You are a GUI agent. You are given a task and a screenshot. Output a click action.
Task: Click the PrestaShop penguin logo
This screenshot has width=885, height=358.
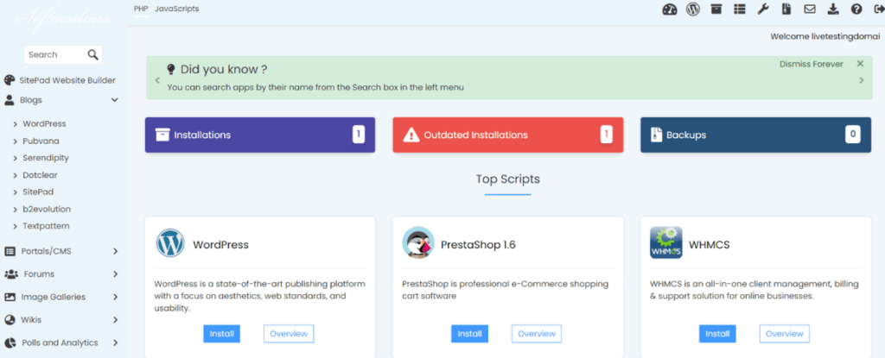pyautogui.click(x=418, y=243)
